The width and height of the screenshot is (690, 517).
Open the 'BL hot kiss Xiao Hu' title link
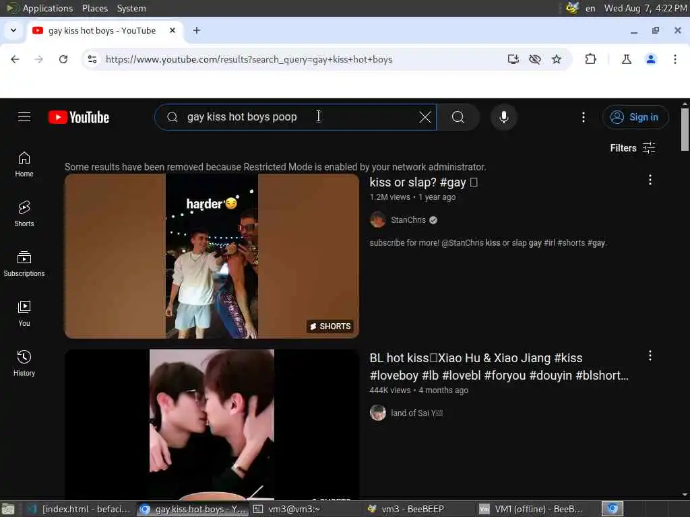[x=499, y=367]
